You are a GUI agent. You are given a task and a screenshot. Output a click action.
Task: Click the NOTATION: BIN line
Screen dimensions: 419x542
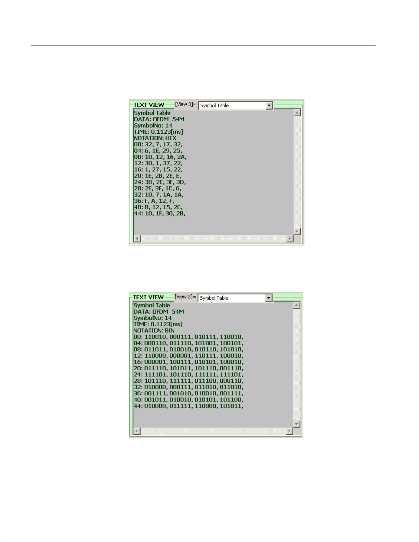point(154,331)
